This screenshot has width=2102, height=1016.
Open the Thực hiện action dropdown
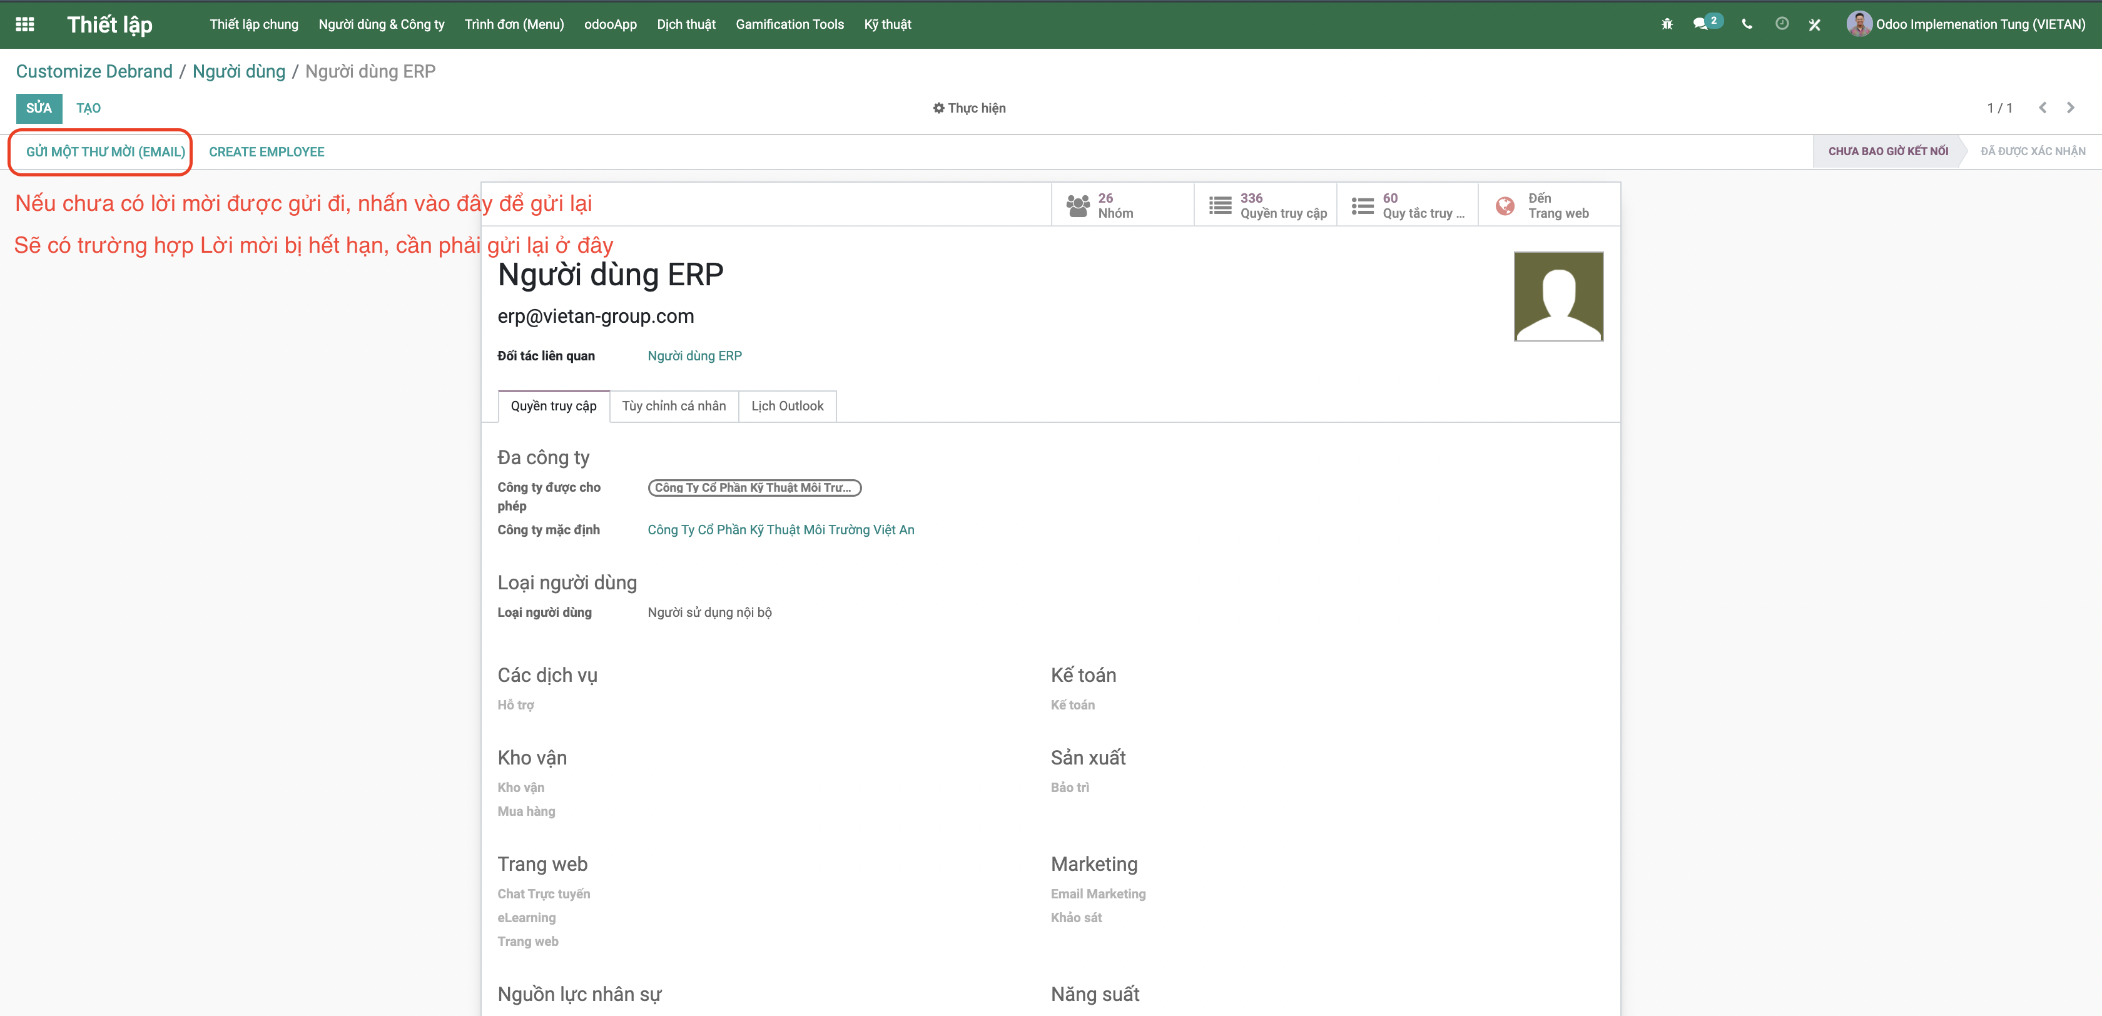click(970, 108)
